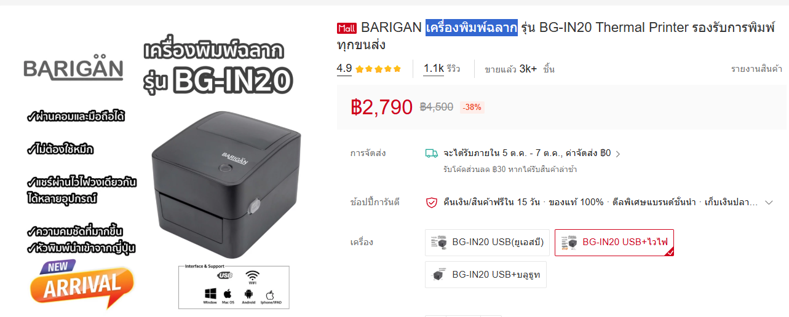
Task: Click รายงานสินค้า report product link
Action: [756, 69]
